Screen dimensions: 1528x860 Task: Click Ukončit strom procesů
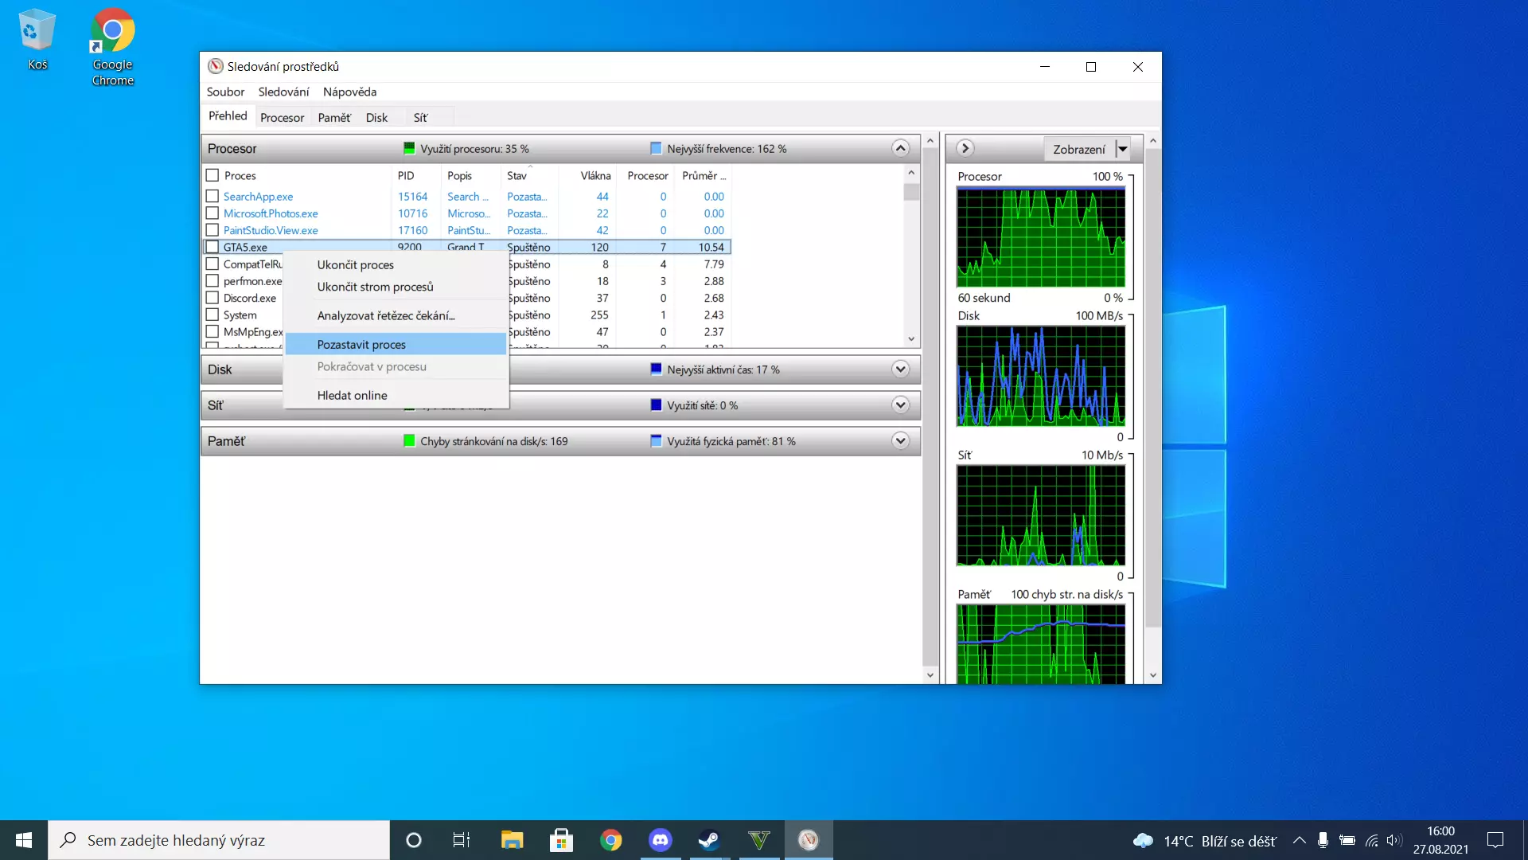[x=375, y=287]
